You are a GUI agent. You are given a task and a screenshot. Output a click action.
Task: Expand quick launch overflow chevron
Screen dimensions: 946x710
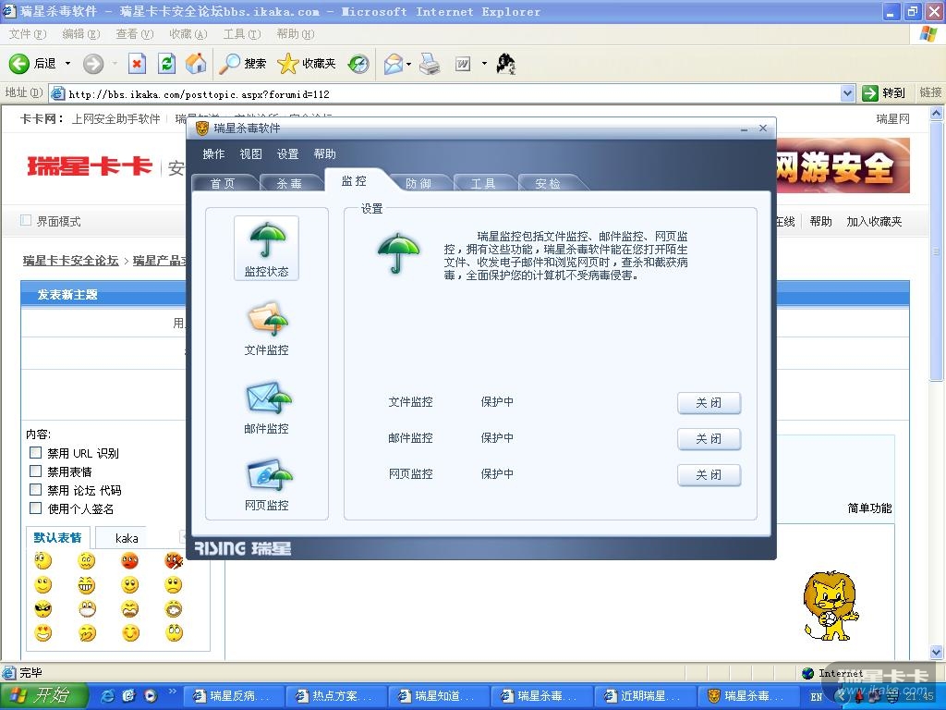[x=172, y=692]
